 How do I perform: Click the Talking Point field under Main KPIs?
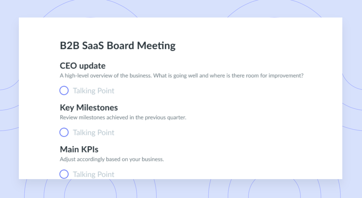94,174
